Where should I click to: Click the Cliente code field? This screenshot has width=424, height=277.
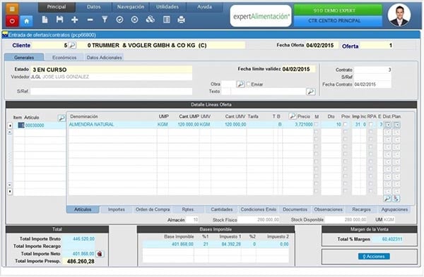click(49, 45)
